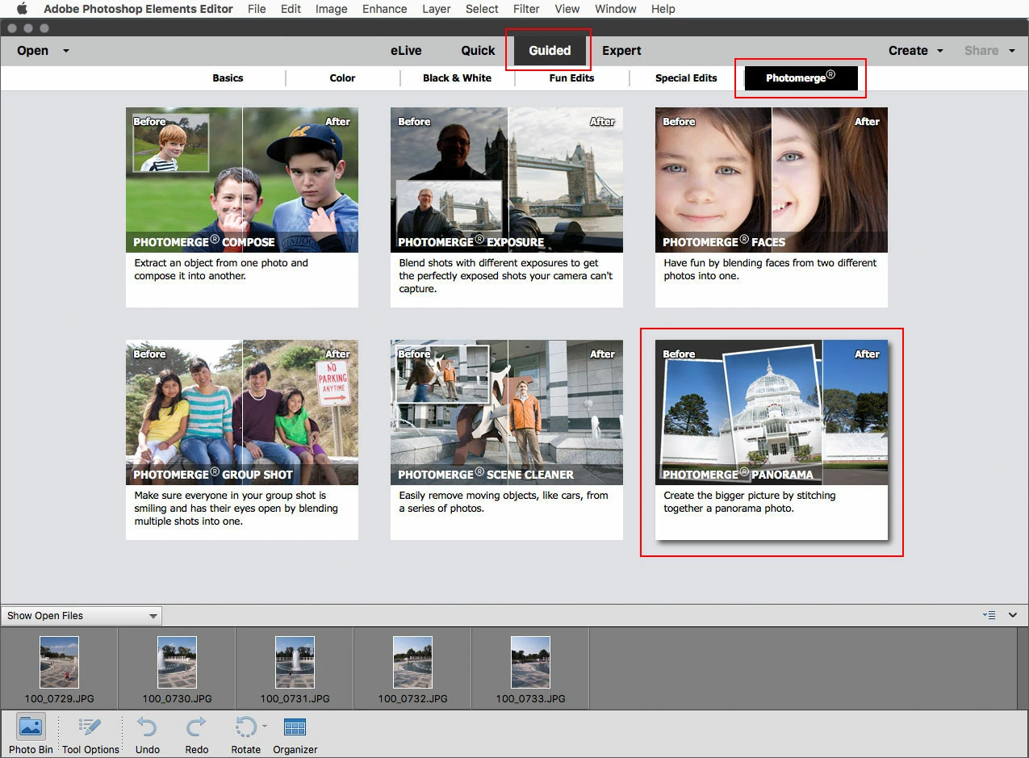Switch to Expert edit mode
This screenshot has width=1029, height=758.
click(621, 50)
